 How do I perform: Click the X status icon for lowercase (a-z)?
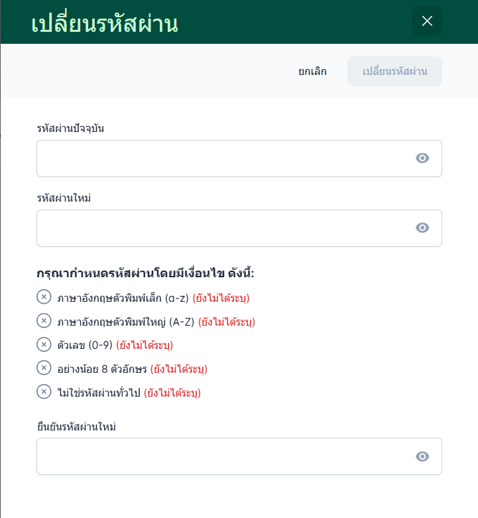[44, 297]
